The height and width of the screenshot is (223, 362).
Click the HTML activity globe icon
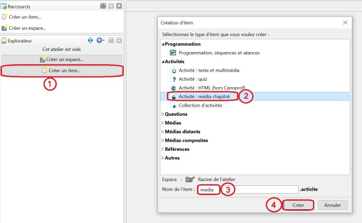(x=173, y=88)
